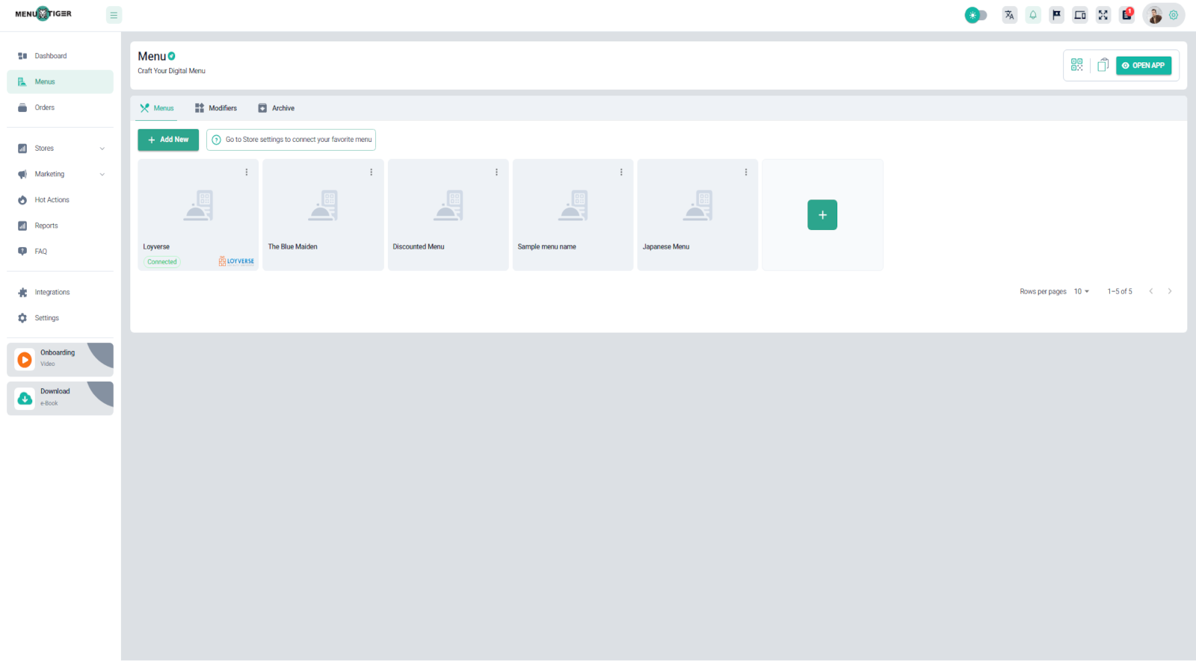Open the Japanese Menu card
This screenshot has width=1196, height=672.
pos(697,215)
